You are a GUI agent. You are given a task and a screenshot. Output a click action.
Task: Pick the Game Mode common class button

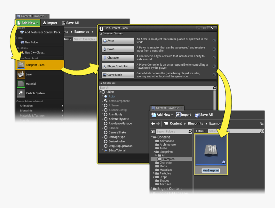pos(118,75)
